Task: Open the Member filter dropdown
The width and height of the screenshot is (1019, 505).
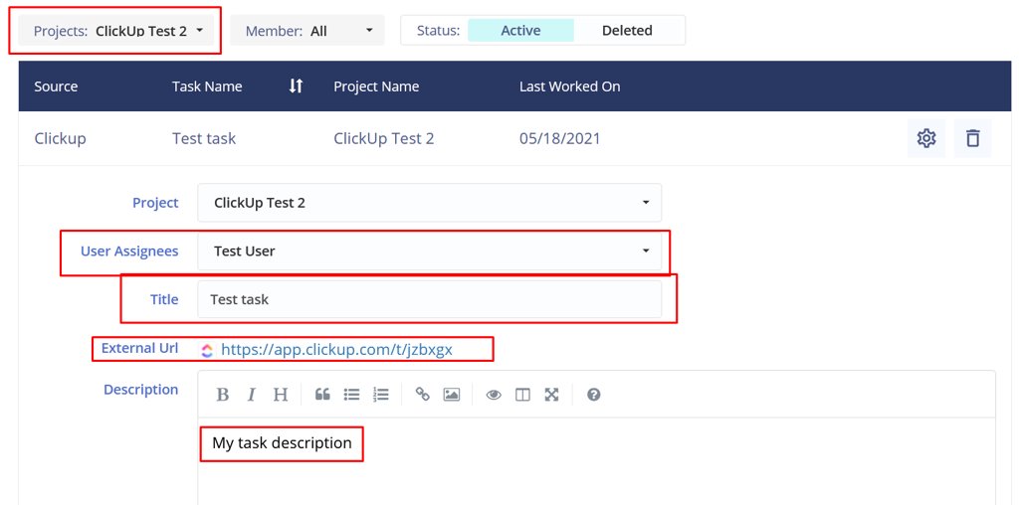Action: pos(307,31)
